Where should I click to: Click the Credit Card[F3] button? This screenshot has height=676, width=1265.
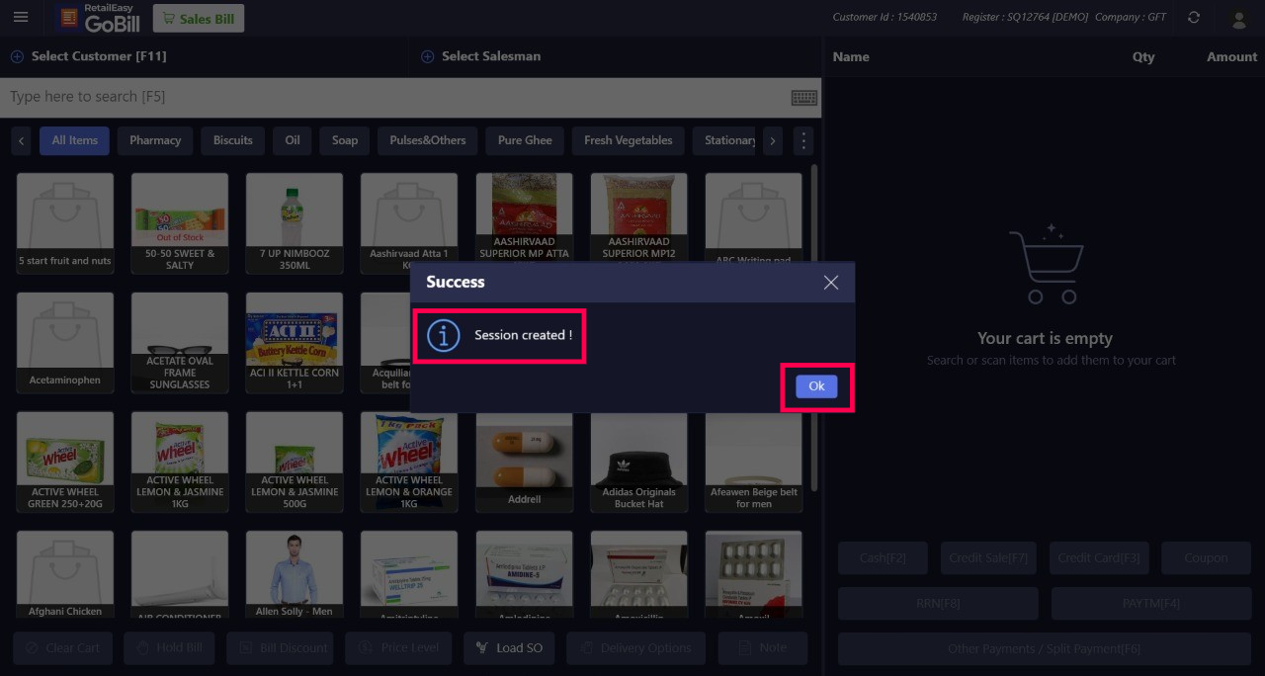[x=1099, y=558]
